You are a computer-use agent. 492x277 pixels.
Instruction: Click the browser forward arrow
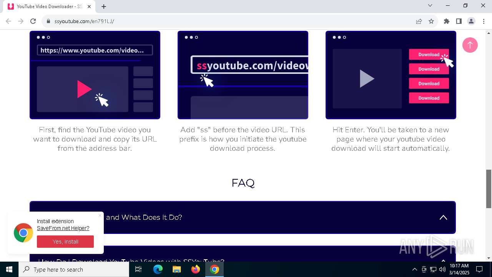[21, 21]
